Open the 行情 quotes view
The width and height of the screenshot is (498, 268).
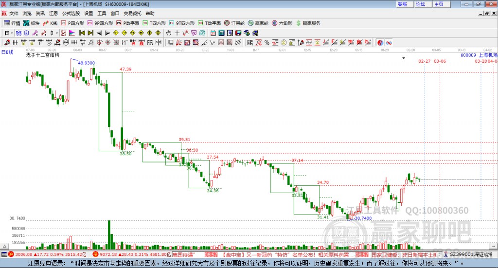(12, 23)
